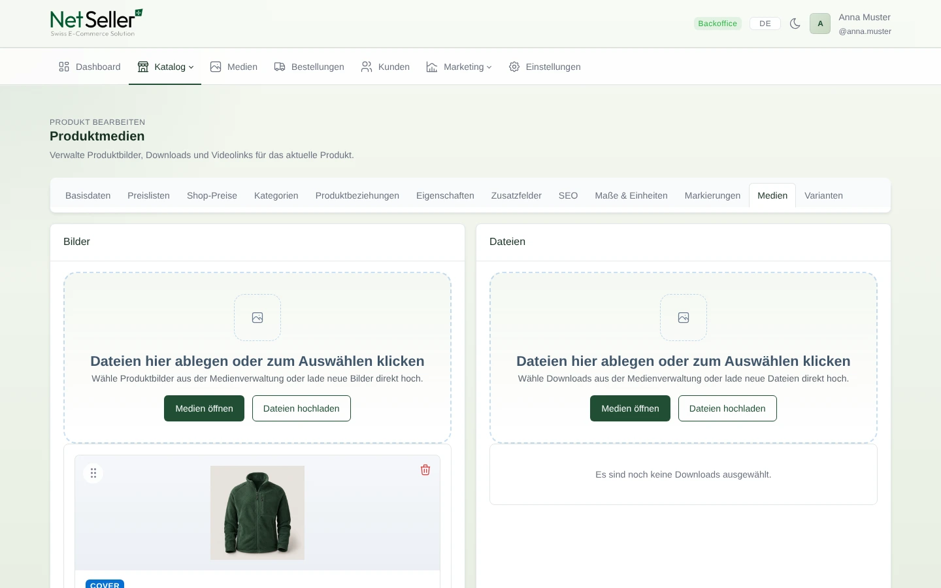Screen dimensions: 941x588
Task: Click the Medien image icon in navigation
Action: pos(216,67)
